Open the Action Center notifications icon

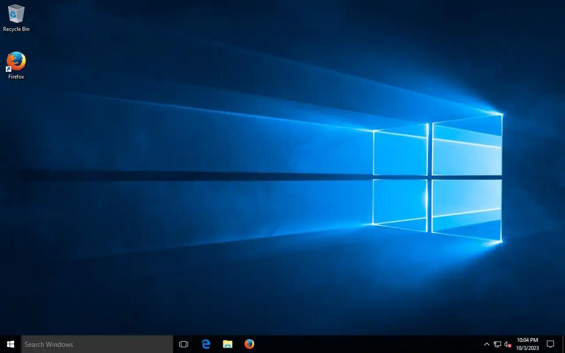pos(550,344)
